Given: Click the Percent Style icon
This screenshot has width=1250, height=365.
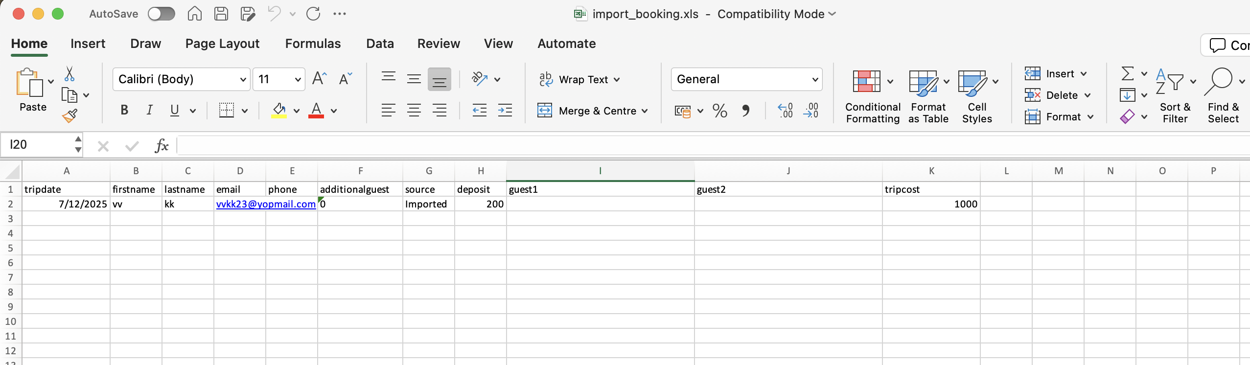Looking at the screenshot, I should [719, 111].
